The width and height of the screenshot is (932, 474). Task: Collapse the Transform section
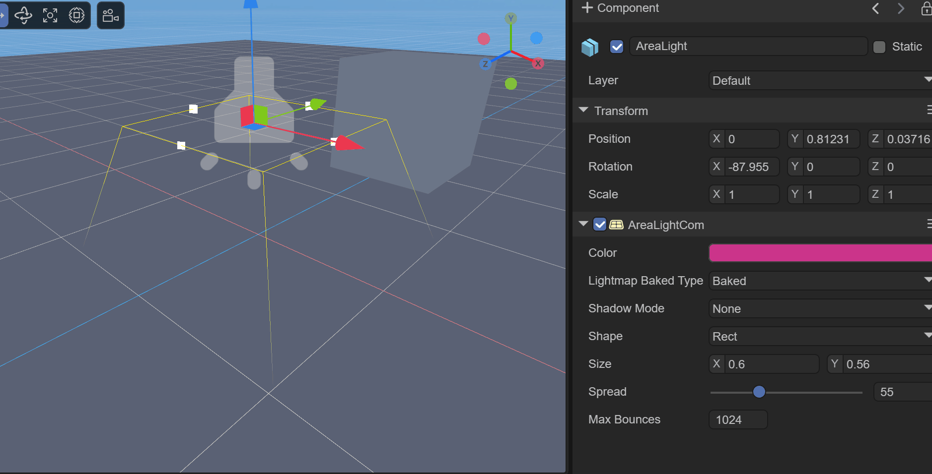pyautogui.click(x=583, y=110)
